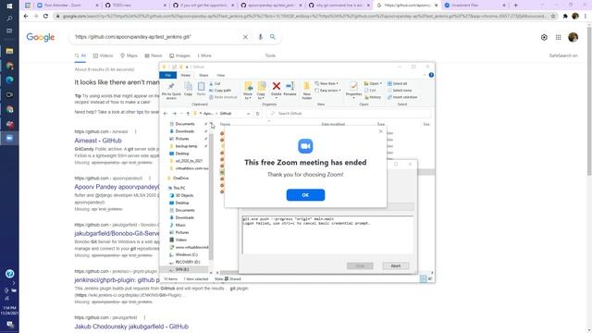Screen dimensions: 592x333
Task: Open the ribbon Open dropdown
Action: point(373,83)
